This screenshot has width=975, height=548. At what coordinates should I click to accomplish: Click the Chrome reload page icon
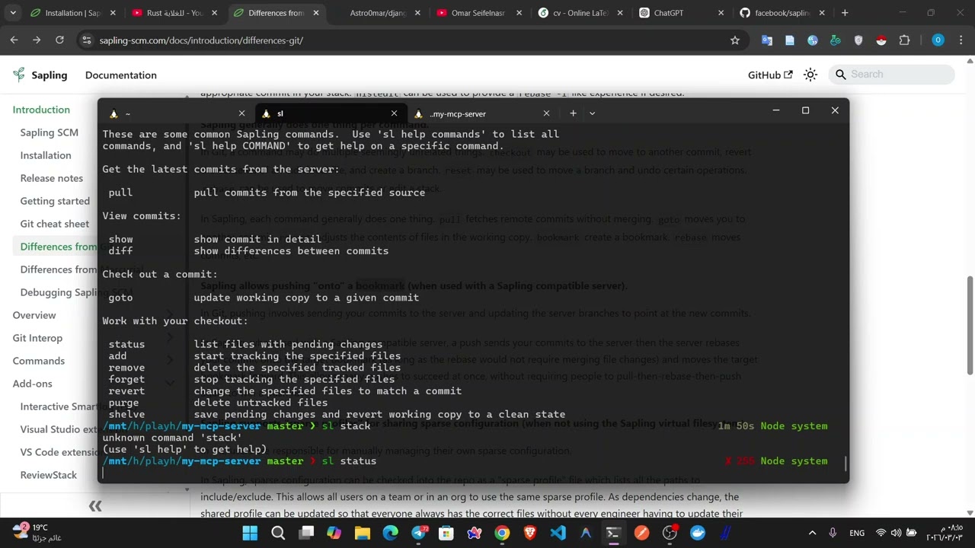(x=59, y=40)
